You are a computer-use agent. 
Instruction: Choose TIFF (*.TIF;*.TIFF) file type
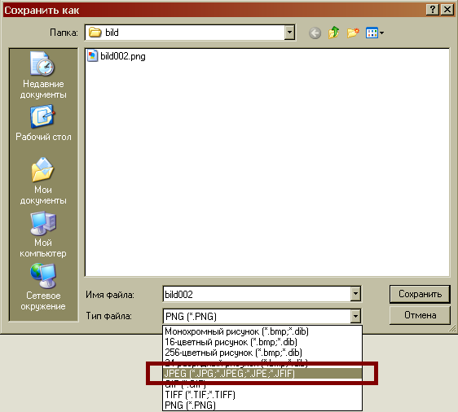click(x=262, y=394)
